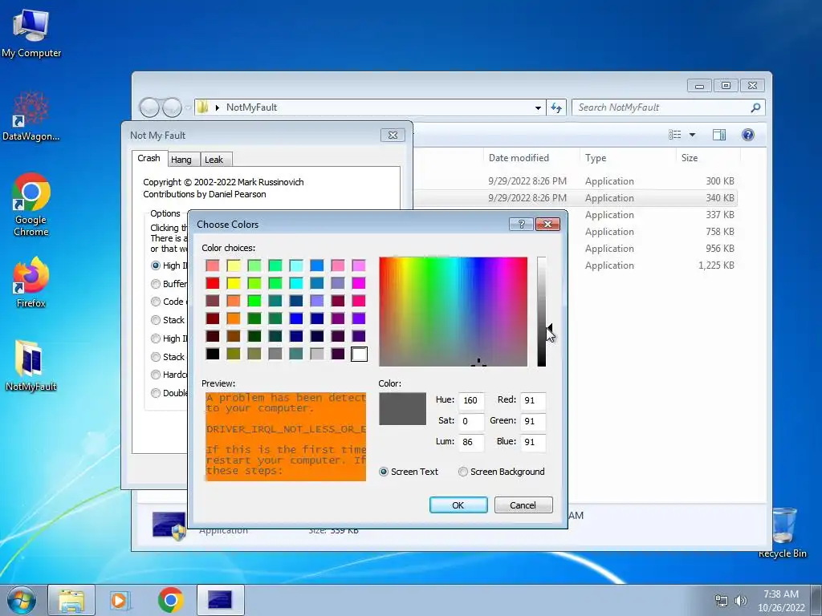The width and height of the screenshot is (822, 616).
Task: Click folder icon in address bar
Action: 202,107
